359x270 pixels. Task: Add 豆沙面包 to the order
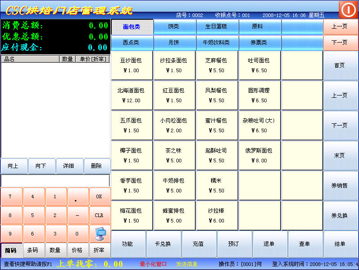point(132,65)
